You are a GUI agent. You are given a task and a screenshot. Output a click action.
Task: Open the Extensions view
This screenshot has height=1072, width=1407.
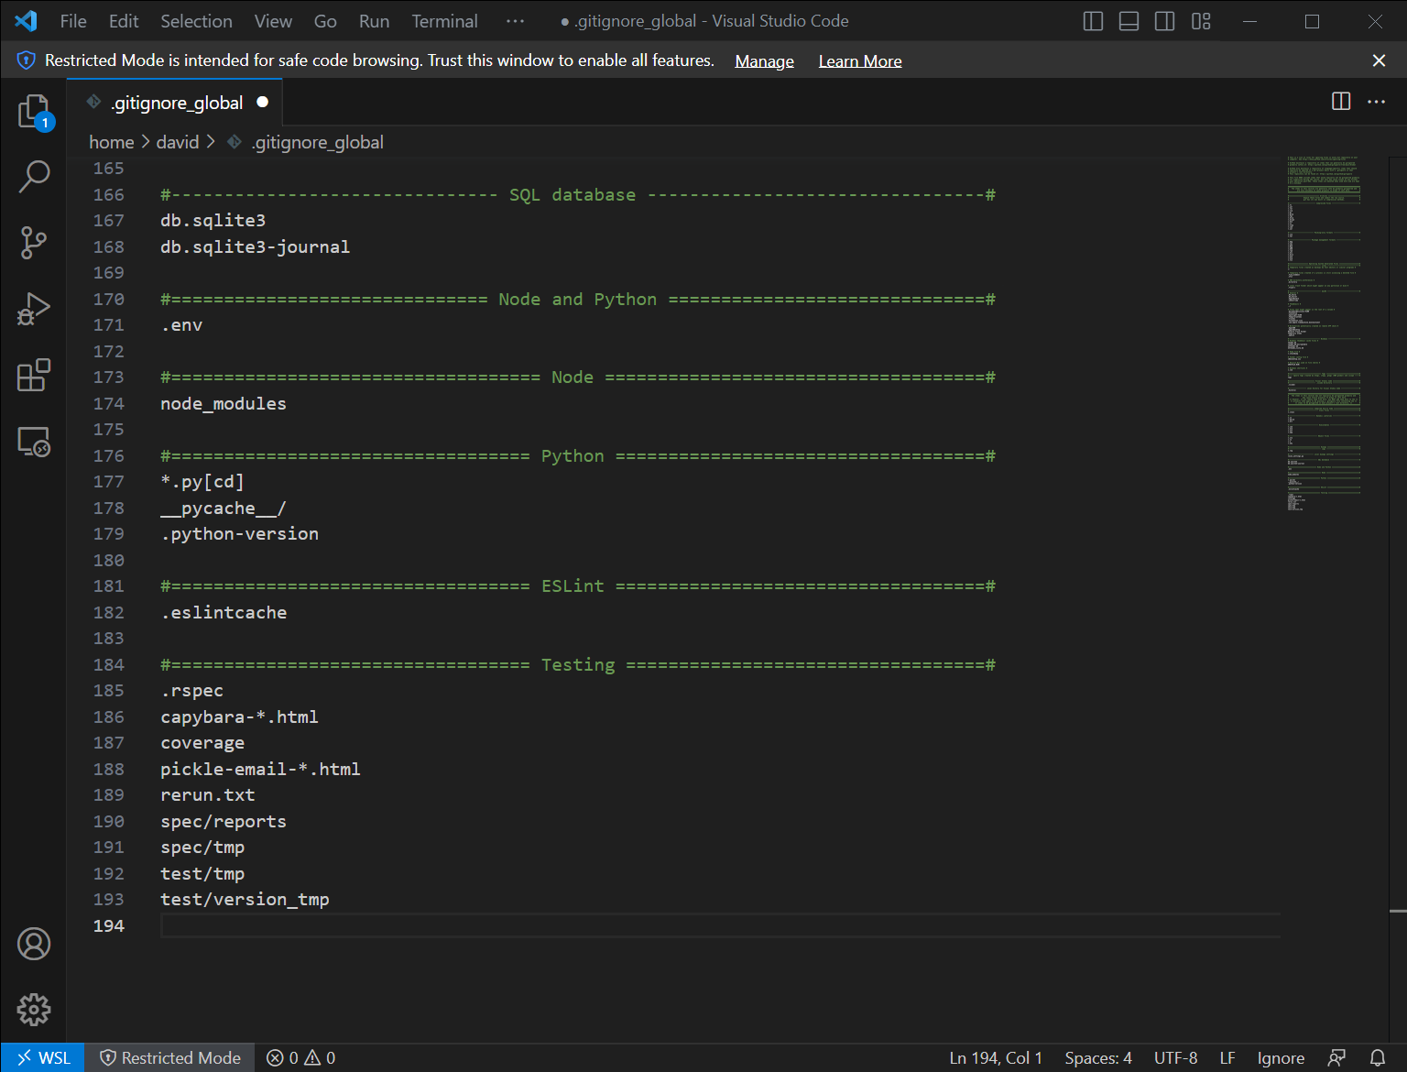pos(34,375)
